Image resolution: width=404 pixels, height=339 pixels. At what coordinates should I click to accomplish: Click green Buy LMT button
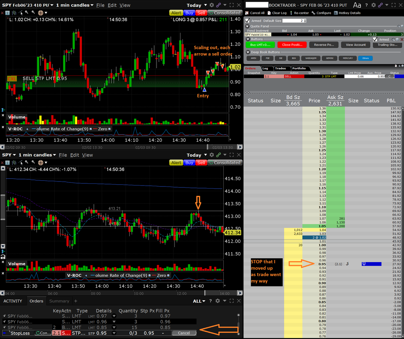click(x=260, y=45)
